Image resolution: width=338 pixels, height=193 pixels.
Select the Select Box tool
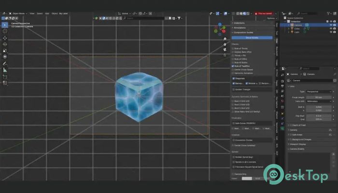click(5, 25)
